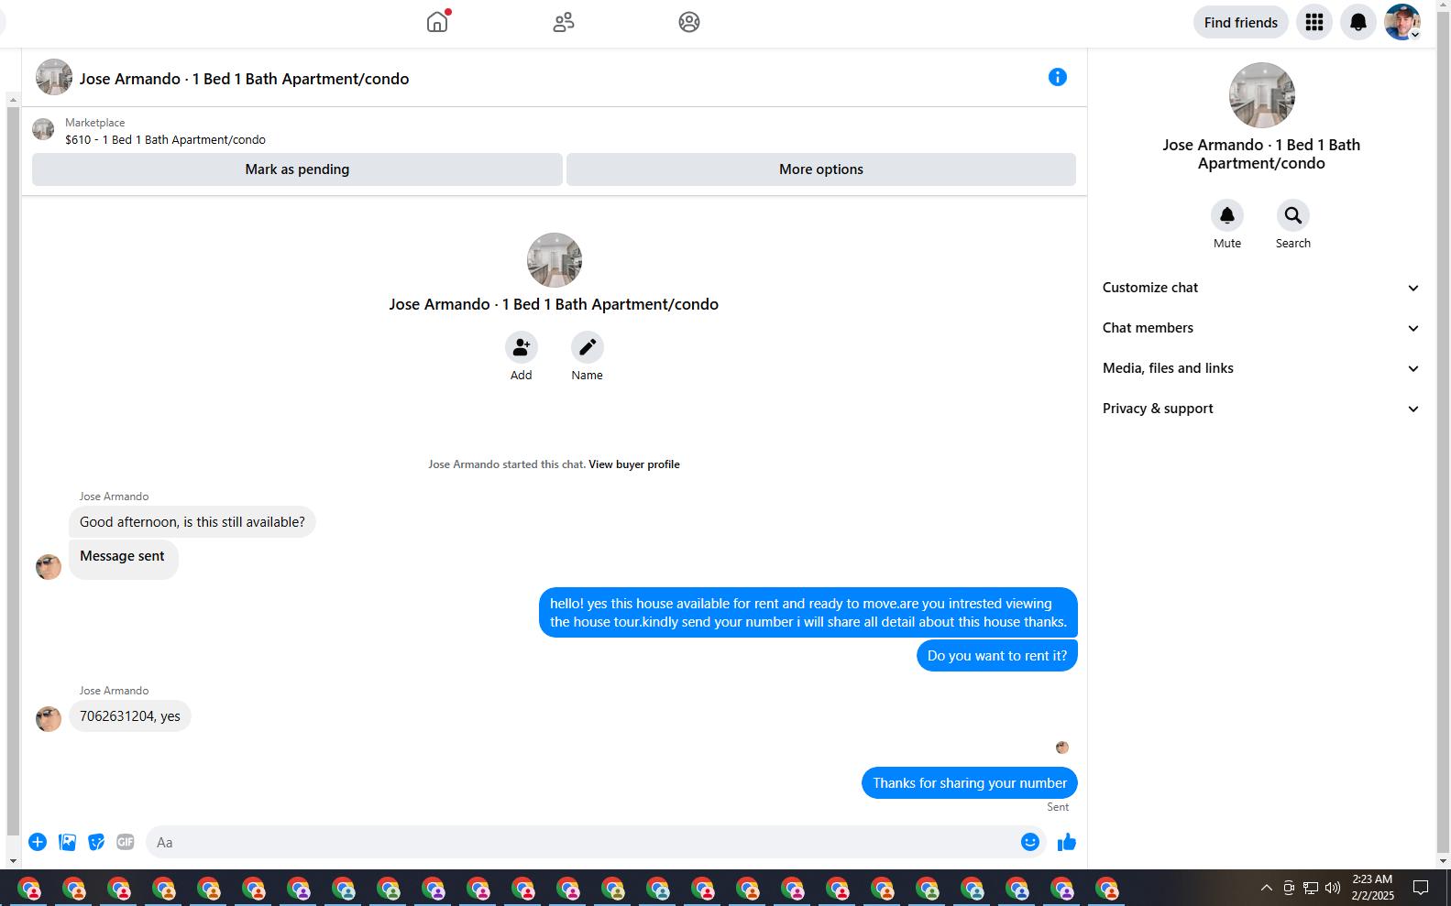The image size is (1451, 906).
Task: Open the Groups icon in top navigation
Action: click(x=689, y=22)
